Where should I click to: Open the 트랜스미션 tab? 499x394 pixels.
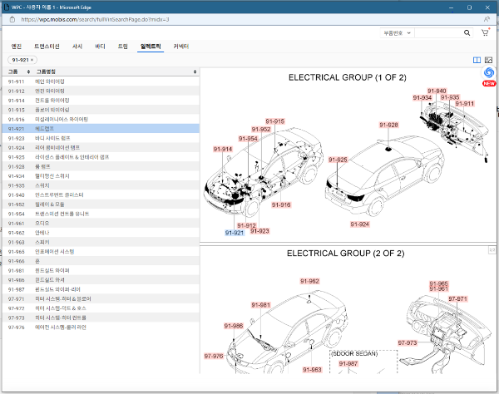(47, 47)
